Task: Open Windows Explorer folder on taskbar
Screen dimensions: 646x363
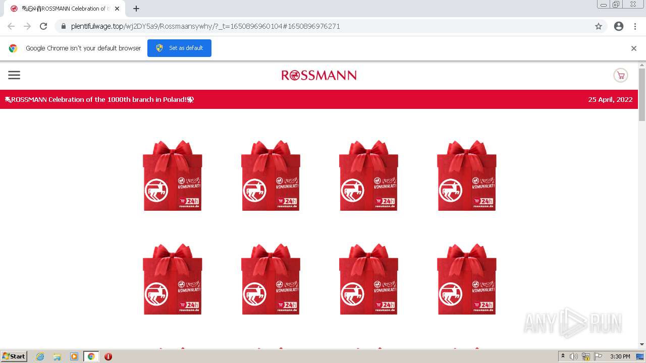Action: 57,356
